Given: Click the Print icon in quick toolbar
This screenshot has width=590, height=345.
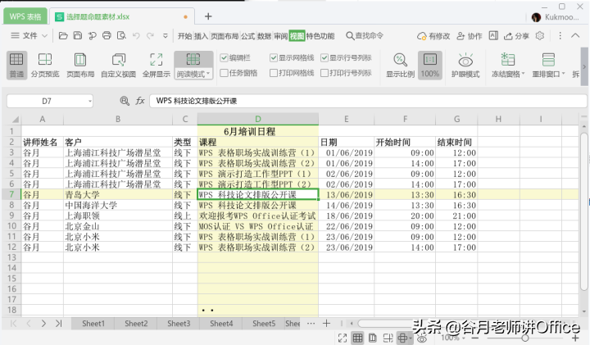Looking at the screenshot, I should tap(107, 36).
